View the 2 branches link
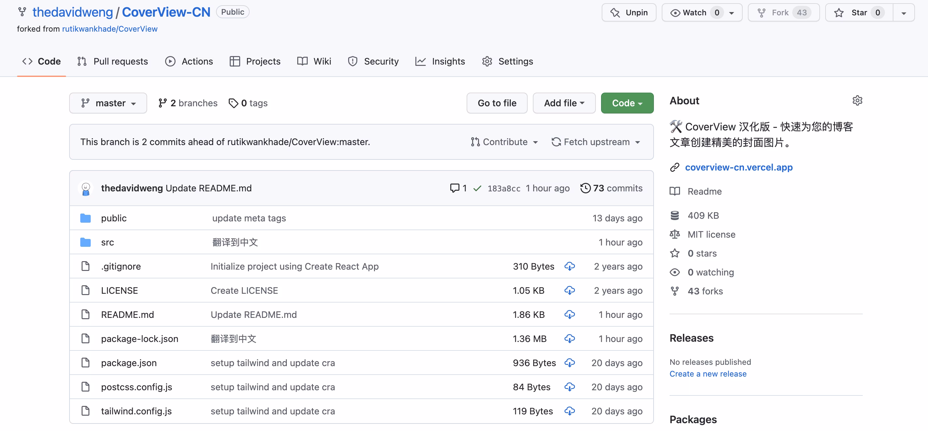 [x=188, y=103]
